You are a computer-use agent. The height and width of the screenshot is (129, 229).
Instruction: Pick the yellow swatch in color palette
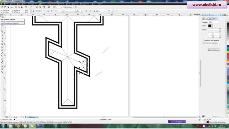pyautogui.click(x=228, y=52)
